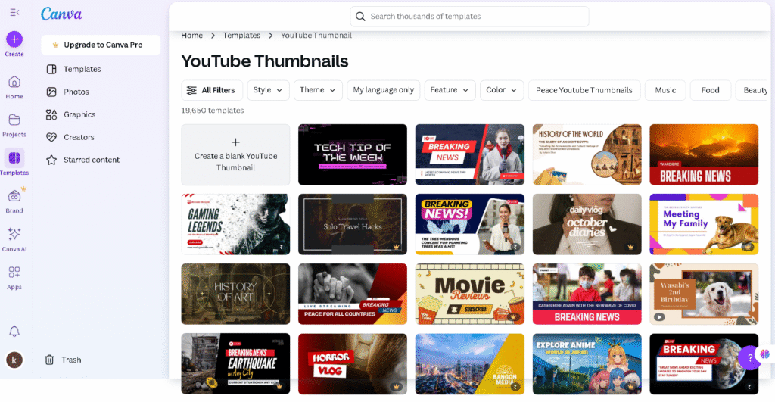775x402 pixels.
Task: Create a blank YouTube Thumbnail
Action: [236, 154]
